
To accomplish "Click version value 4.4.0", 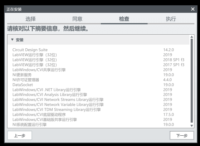I will pos(167,80).
